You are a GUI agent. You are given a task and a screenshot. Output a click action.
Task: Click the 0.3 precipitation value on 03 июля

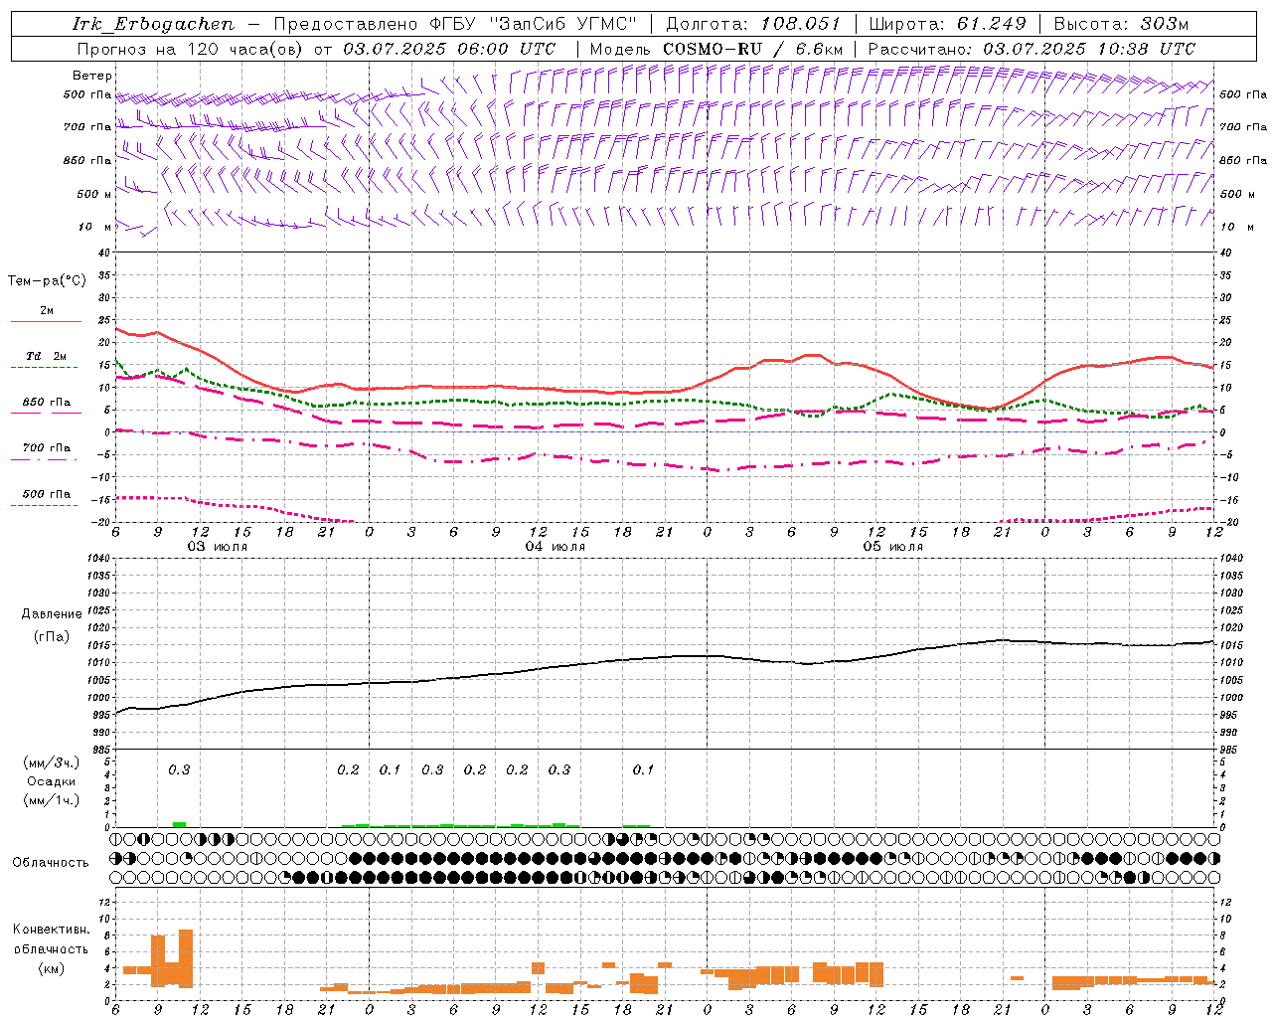click(x=179, y=770)
